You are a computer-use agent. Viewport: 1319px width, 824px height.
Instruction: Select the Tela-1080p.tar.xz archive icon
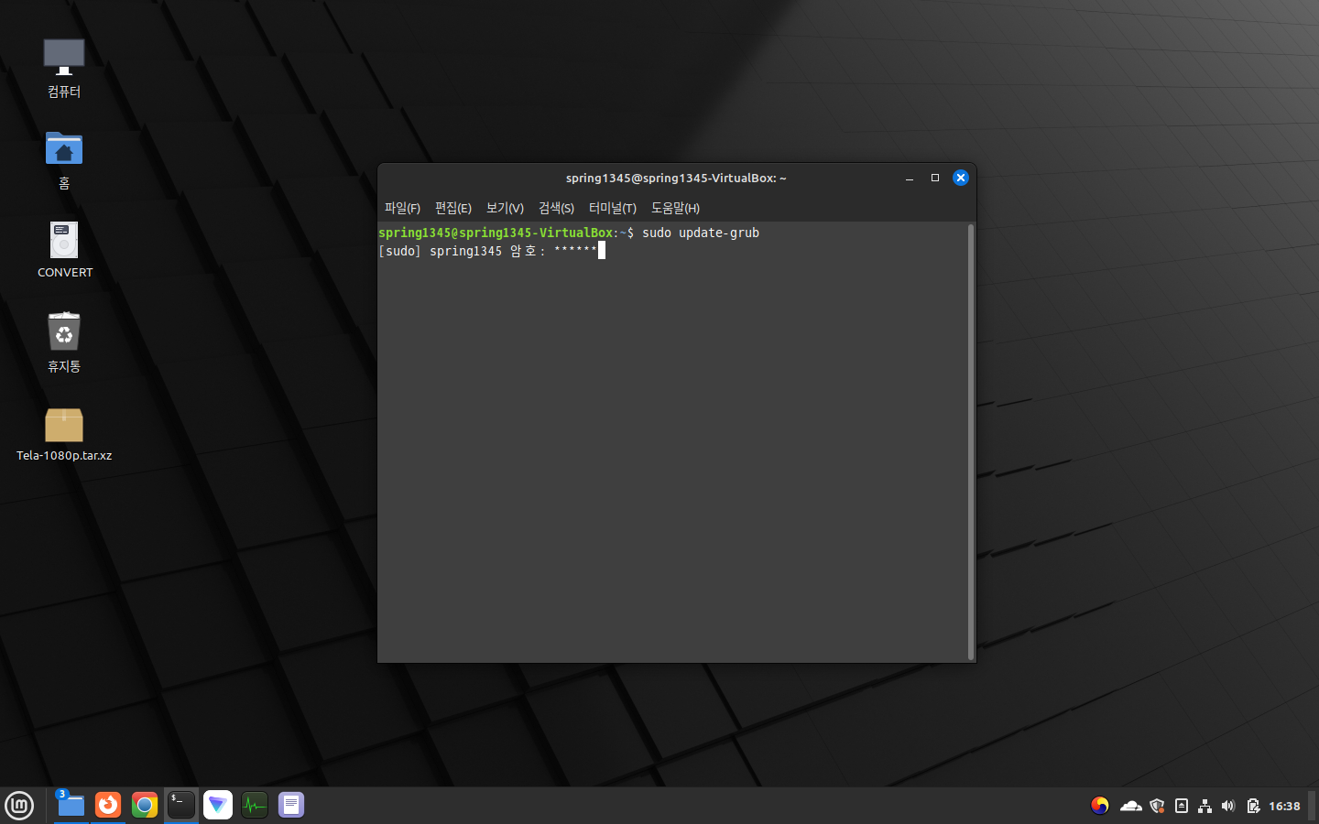64,434
